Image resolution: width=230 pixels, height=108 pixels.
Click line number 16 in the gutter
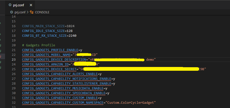pos(14,26)
